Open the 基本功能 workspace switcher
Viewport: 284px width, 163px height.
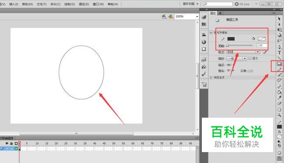(190, 4)
